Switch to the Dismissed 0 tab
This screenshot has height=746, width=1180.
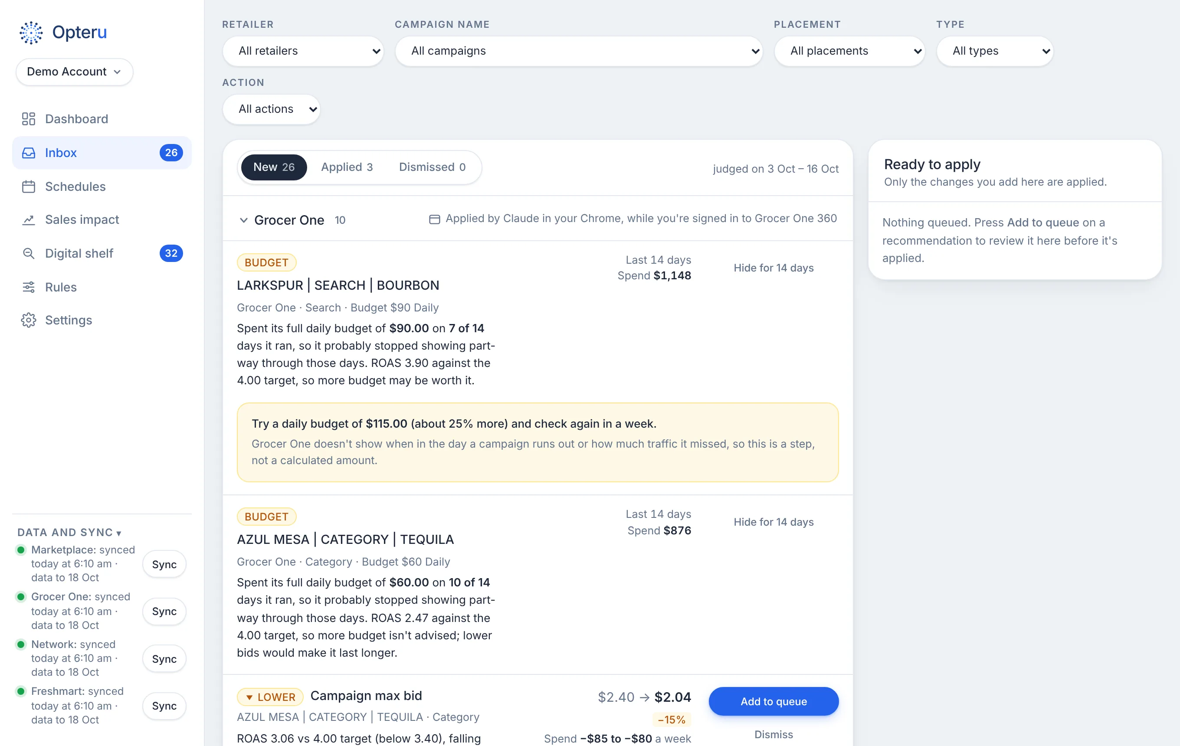click(432, 167)
